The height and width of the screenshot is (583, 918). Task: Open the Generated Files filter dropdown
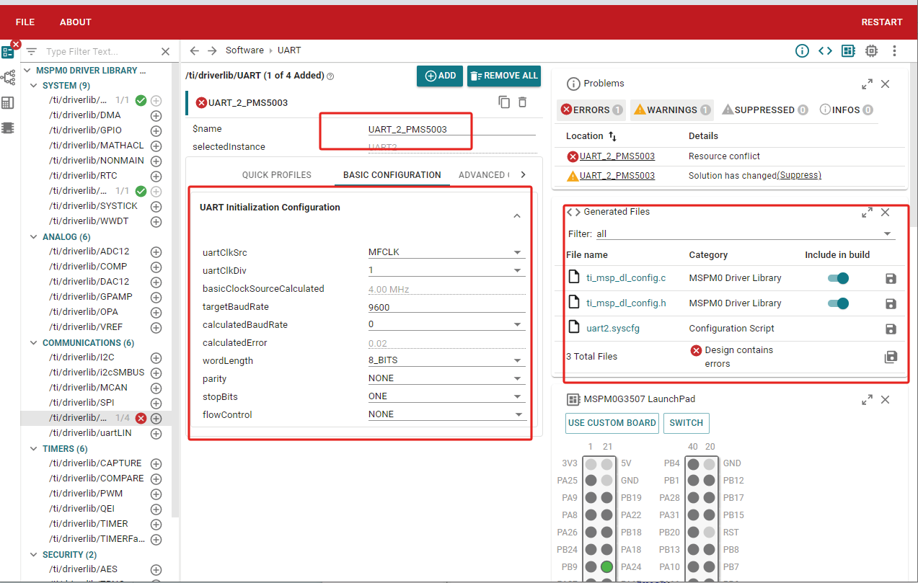coord(745,233)
